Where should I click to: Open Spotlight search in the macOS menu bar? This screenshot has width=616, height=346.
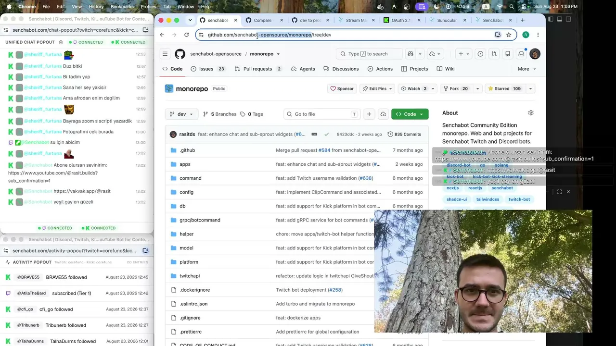[512, 7]
